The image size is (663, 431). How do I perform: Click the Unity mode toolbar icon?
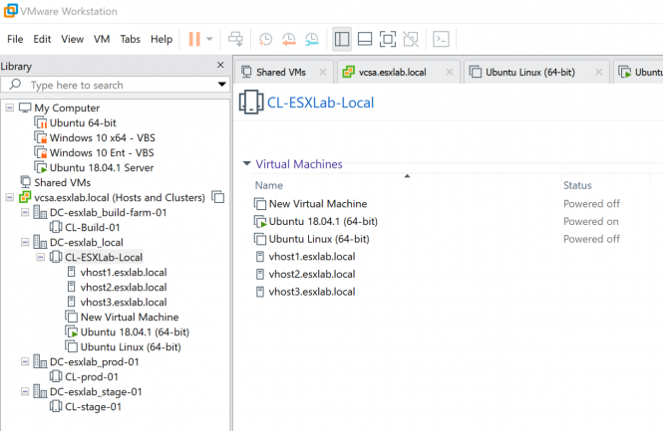point(411,39)
